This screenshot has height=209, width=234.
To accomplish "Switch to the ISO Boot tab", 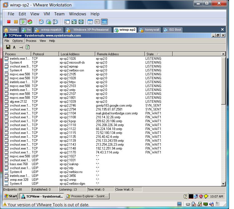I will 173,30.
